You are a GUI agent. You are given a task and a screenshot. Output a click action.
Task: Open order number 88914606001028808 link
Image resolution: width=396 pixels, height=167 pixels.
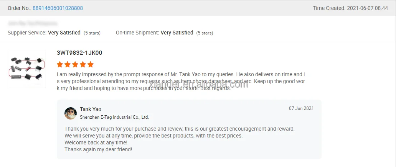coord(58,8)
